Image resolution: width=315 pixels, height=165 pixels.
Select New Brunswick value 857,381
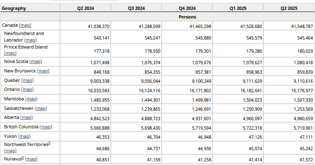[x=203, y=72]
